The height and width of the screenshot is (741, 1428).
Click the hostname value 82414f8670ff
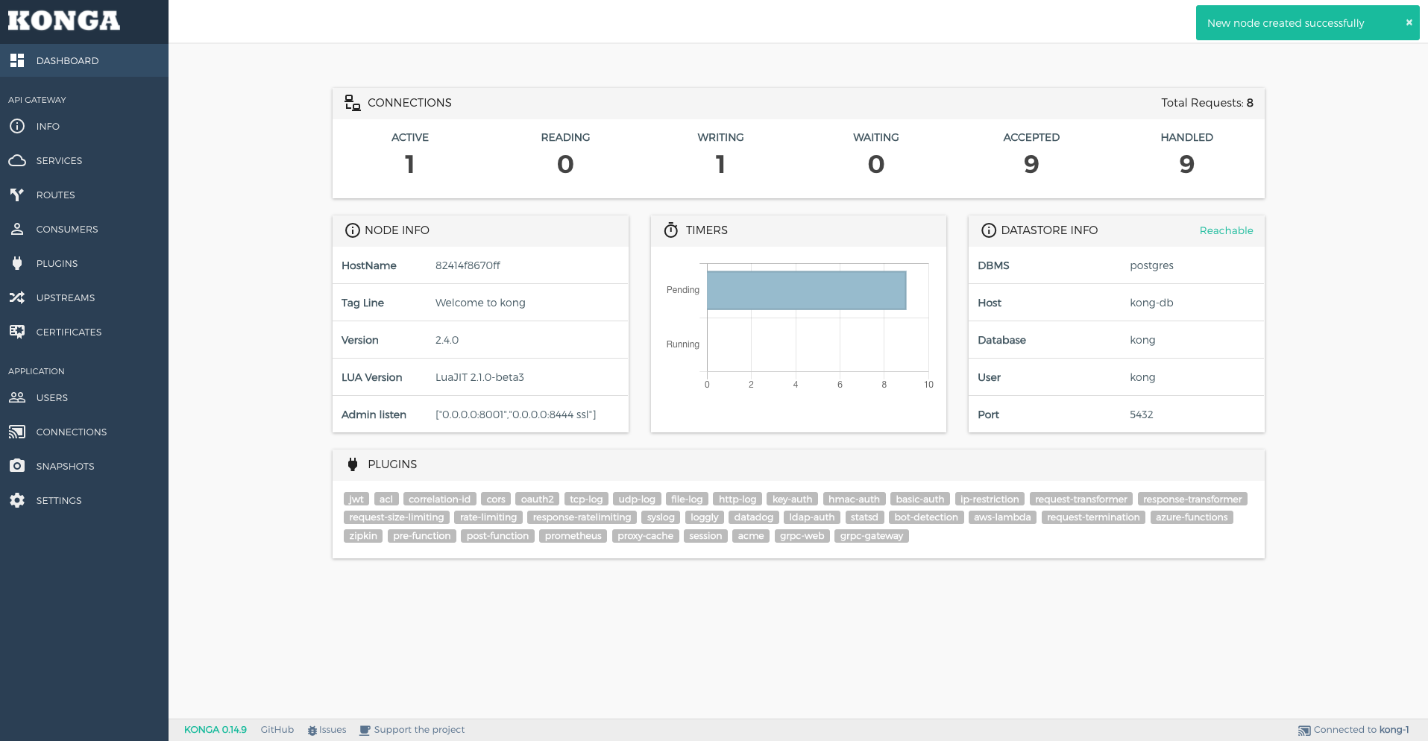pos(468,265)
